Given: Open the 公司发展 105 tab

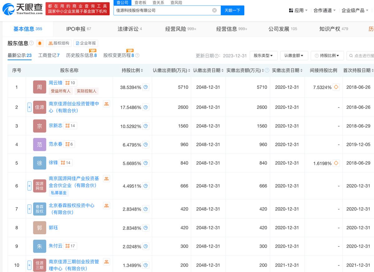Looking at the screenshot, I should coord(283,29).
